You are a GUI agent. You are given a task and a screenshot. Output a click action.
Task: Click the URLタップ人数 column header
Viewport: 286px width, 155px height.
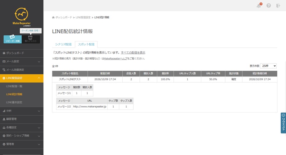(187, 74)
